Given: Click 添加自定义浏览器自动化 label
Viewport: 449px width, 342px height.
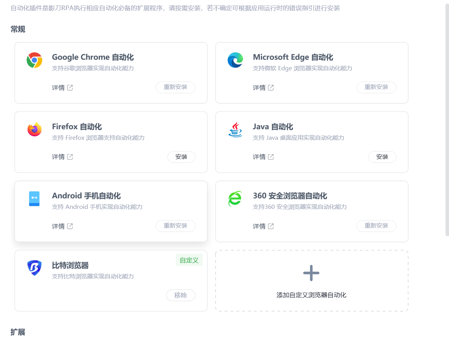Looking at the screenshot, I should 311,295.
